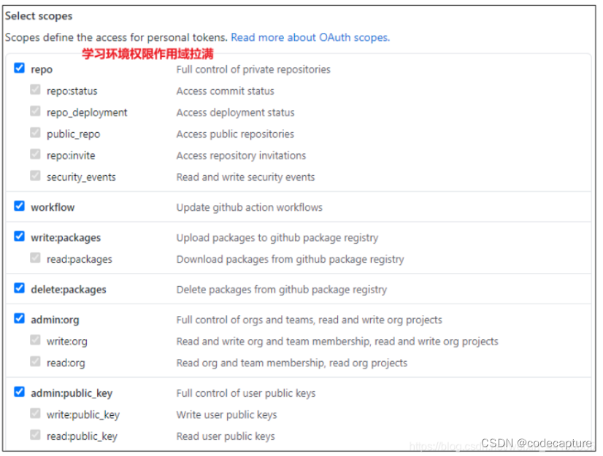Toggle the security_events checkbox
This screenshot has height=456, width=603.
pos(35,176)
